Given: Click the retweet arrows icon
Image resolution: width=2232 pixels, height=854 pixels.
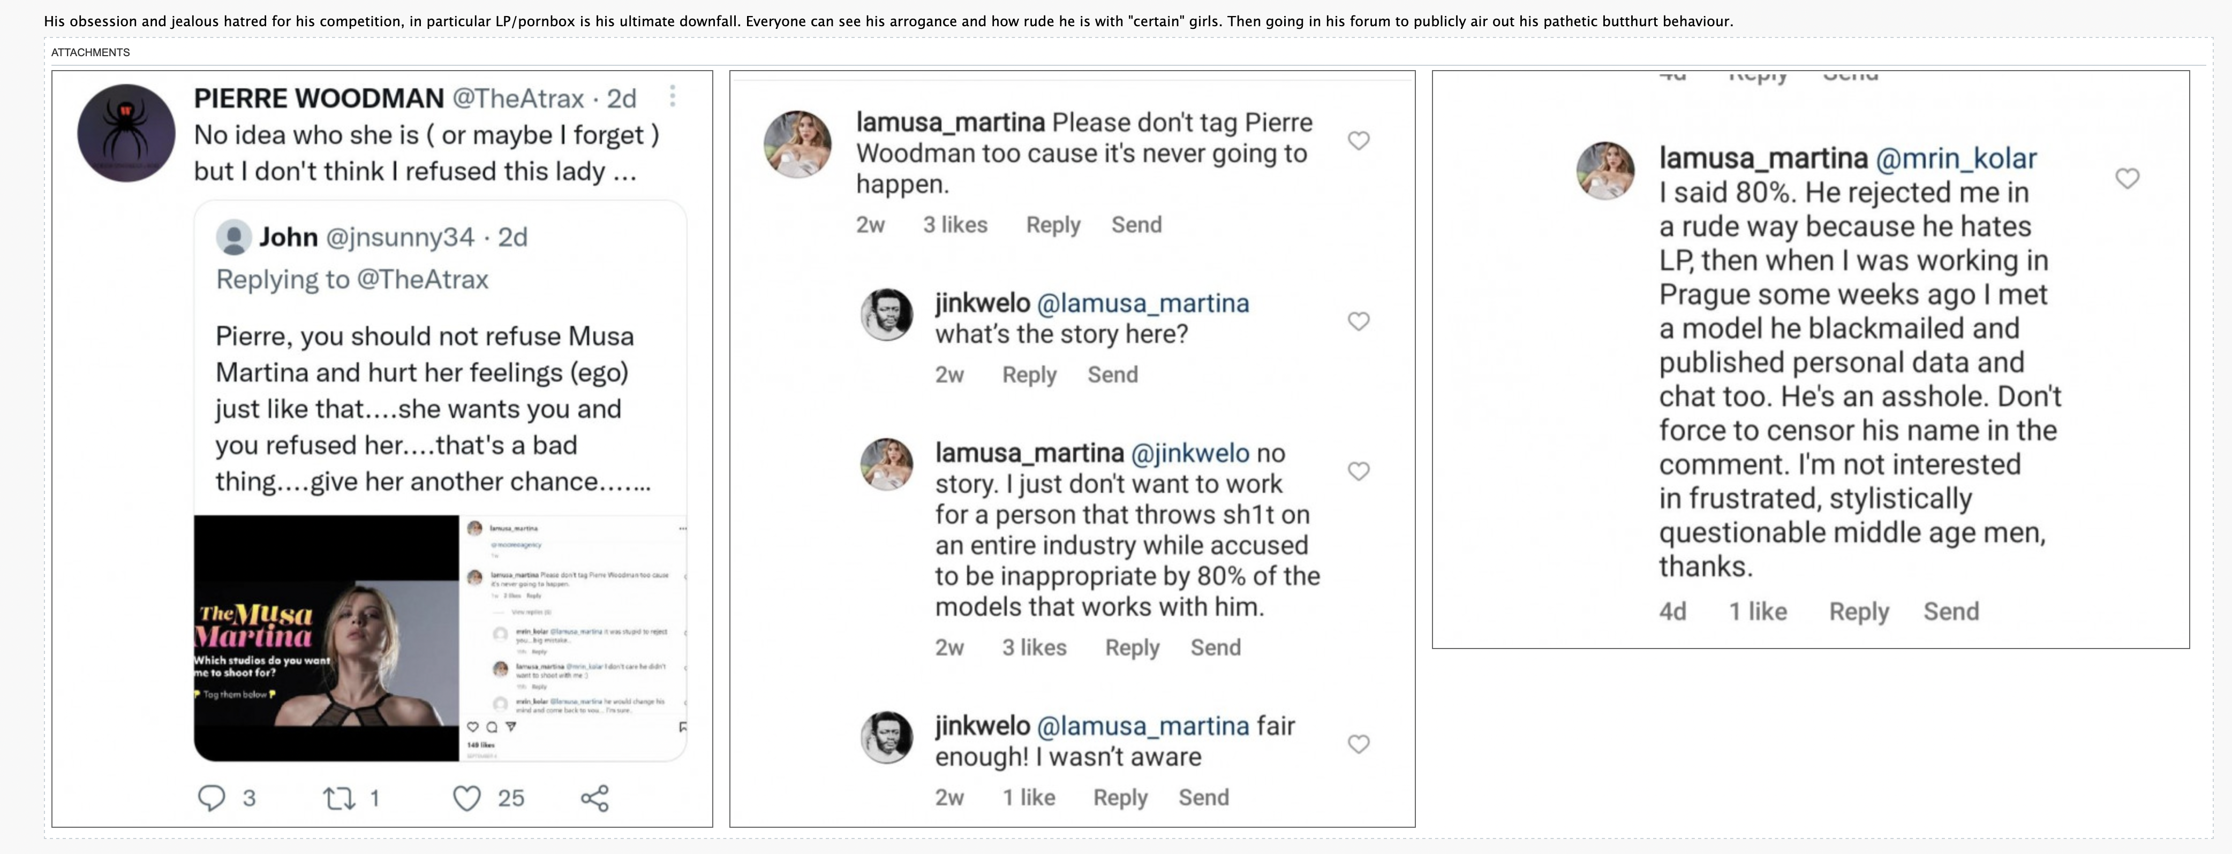Looking at the screenshot, I should (x=339, y=798).
